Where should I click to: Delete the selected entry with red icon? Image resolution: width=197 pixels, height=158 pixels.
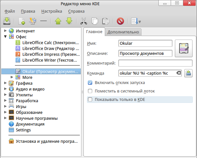click(x=120, y=21)
